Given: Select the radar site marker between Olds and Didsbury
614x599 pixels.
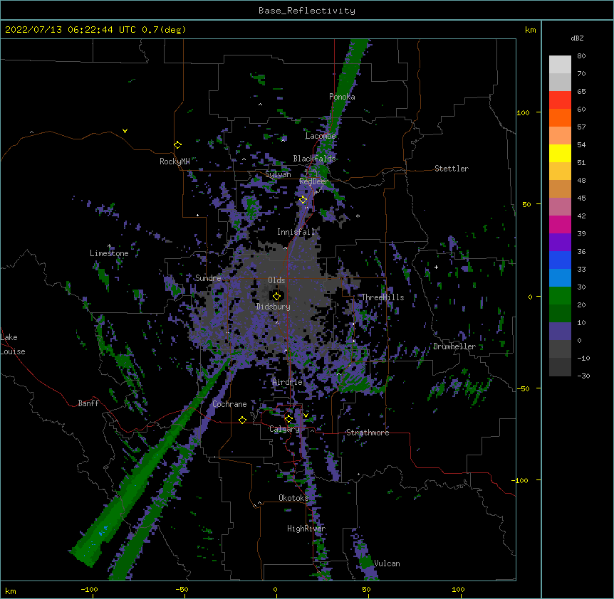Looking at the screenshot, I should [x=276, y=296].
